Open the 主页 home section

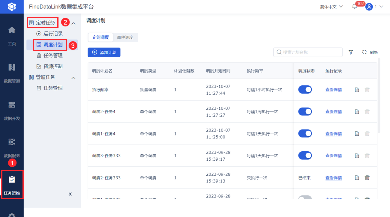12,36
